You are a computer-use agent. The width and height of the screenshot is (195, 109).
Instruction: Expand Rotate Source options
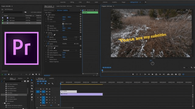(x=46, y=59)
